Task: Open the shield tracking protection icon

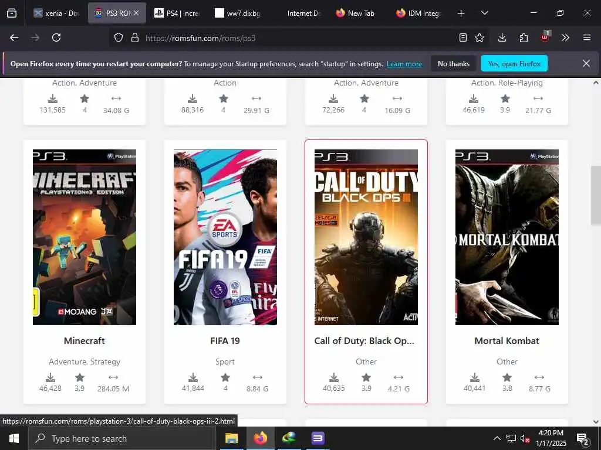Action: pos(119,38)
